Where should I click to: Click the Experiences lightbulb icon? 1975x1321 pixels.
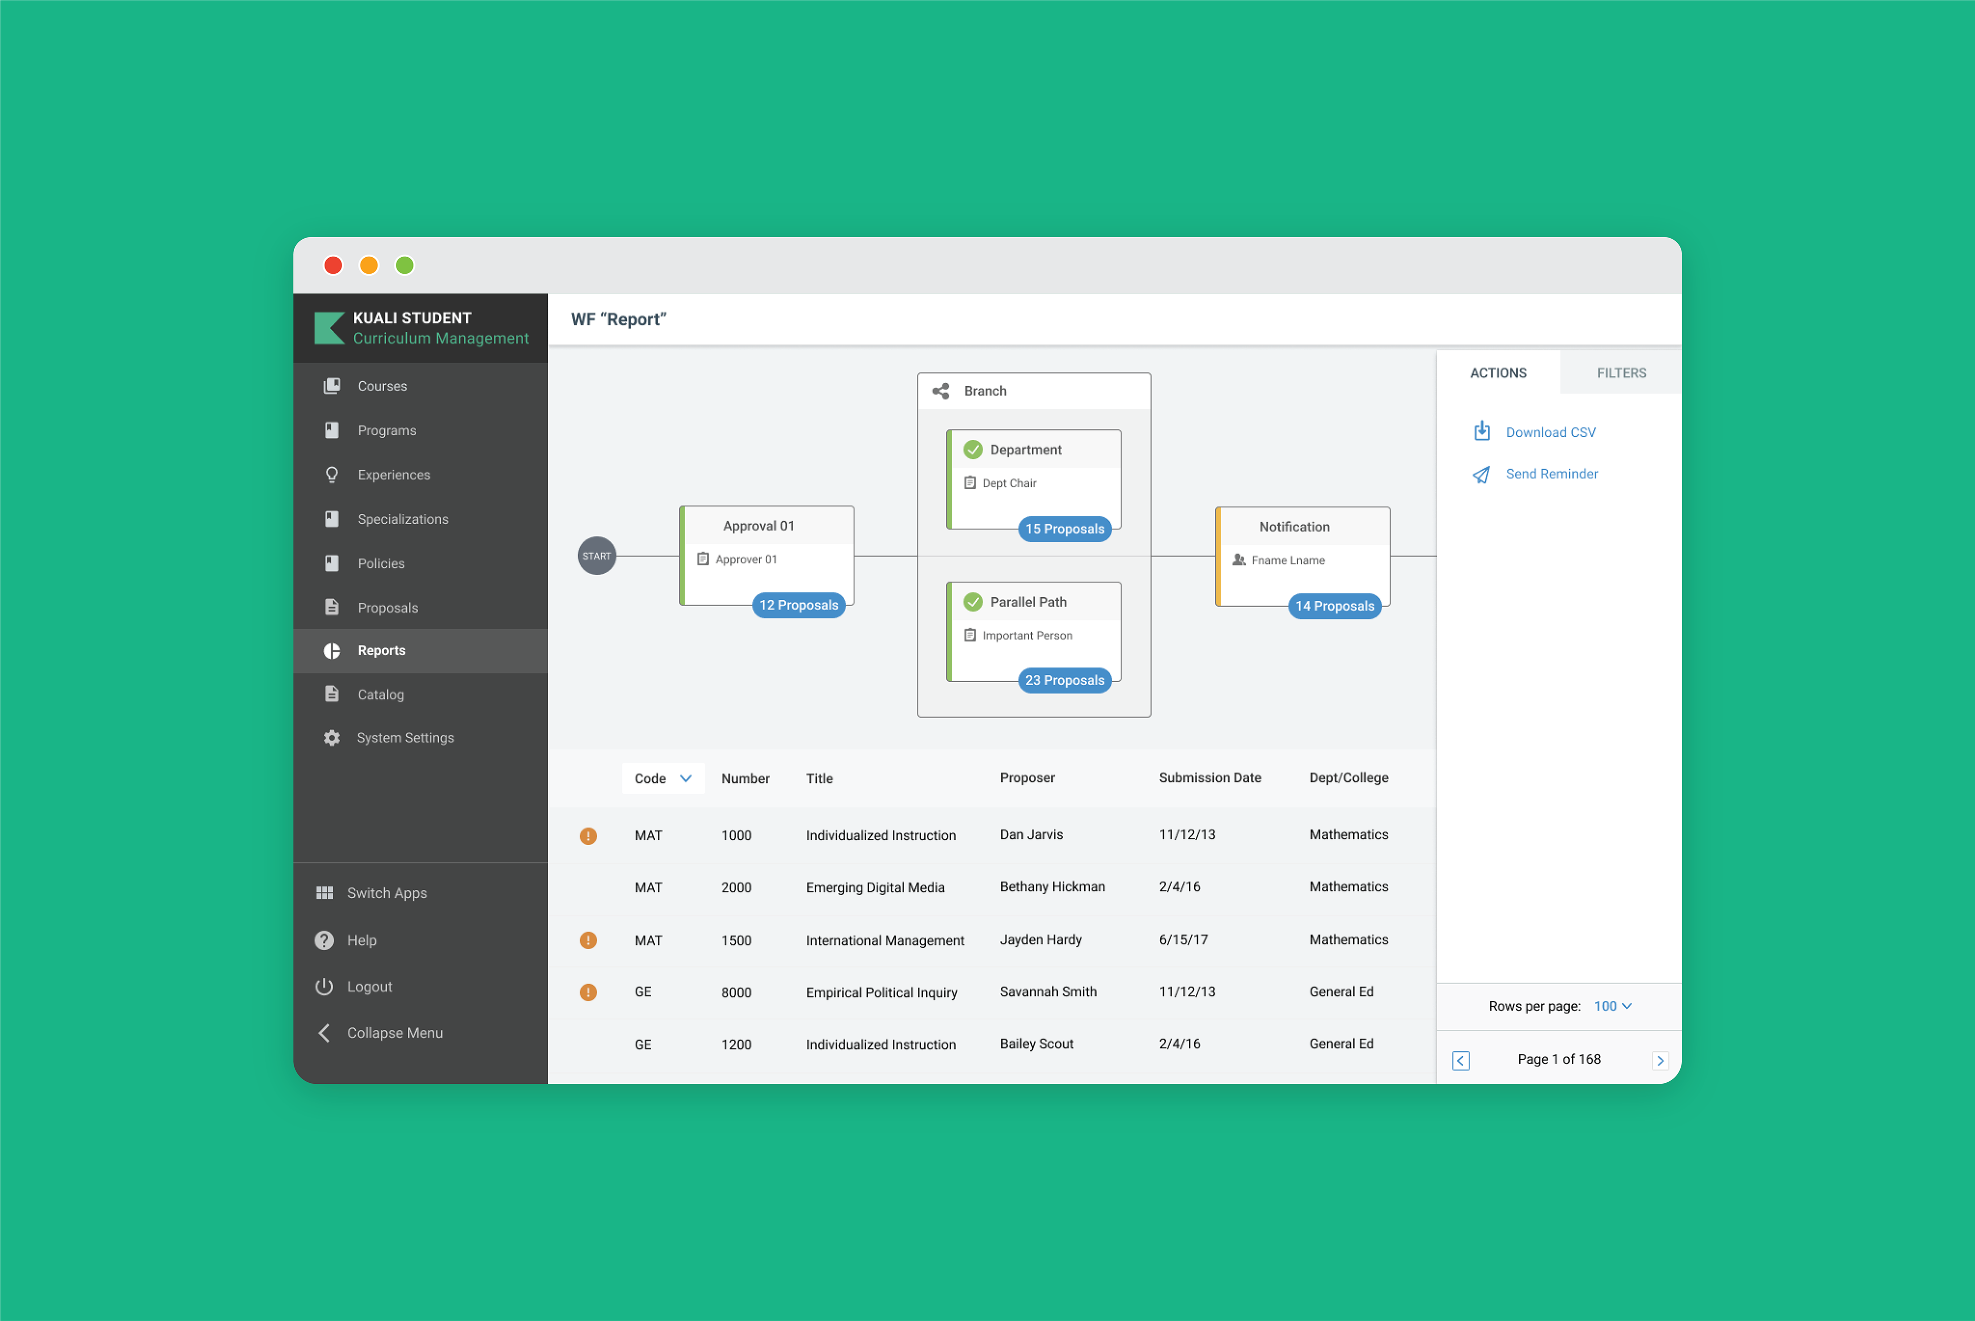pos(332,474)
